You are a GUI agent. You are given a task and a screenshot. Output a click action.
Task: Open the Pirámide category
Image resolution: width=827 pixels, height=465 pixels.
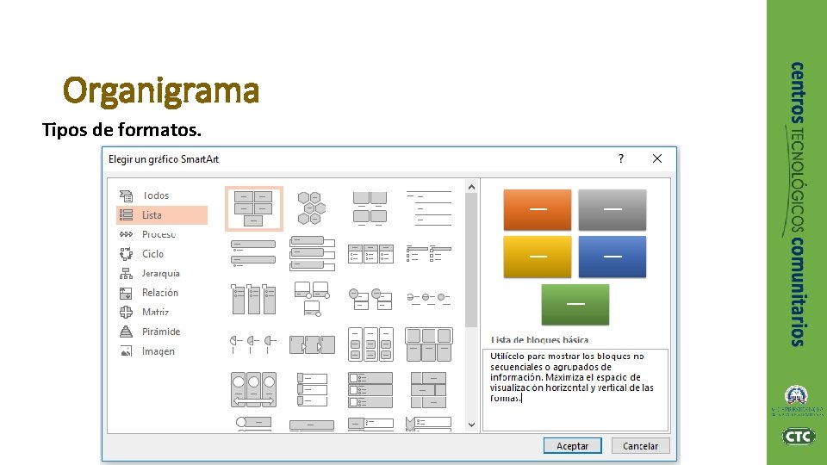pos(161,332)
